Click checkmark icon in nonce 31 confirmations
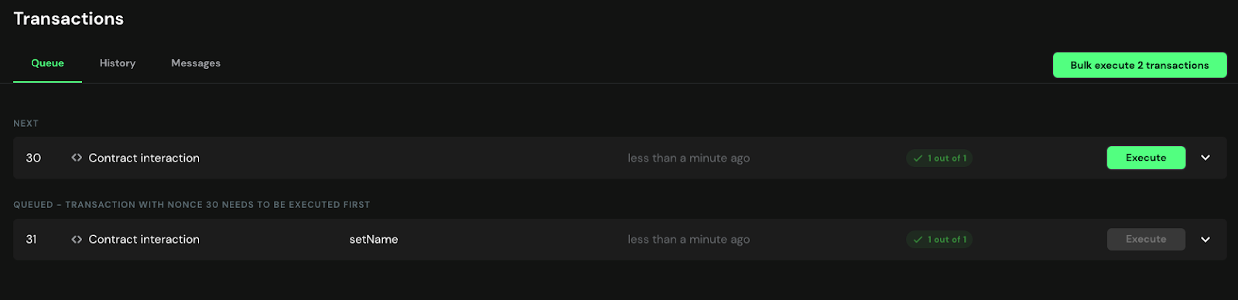1238x300 pixels. (918, 240)
